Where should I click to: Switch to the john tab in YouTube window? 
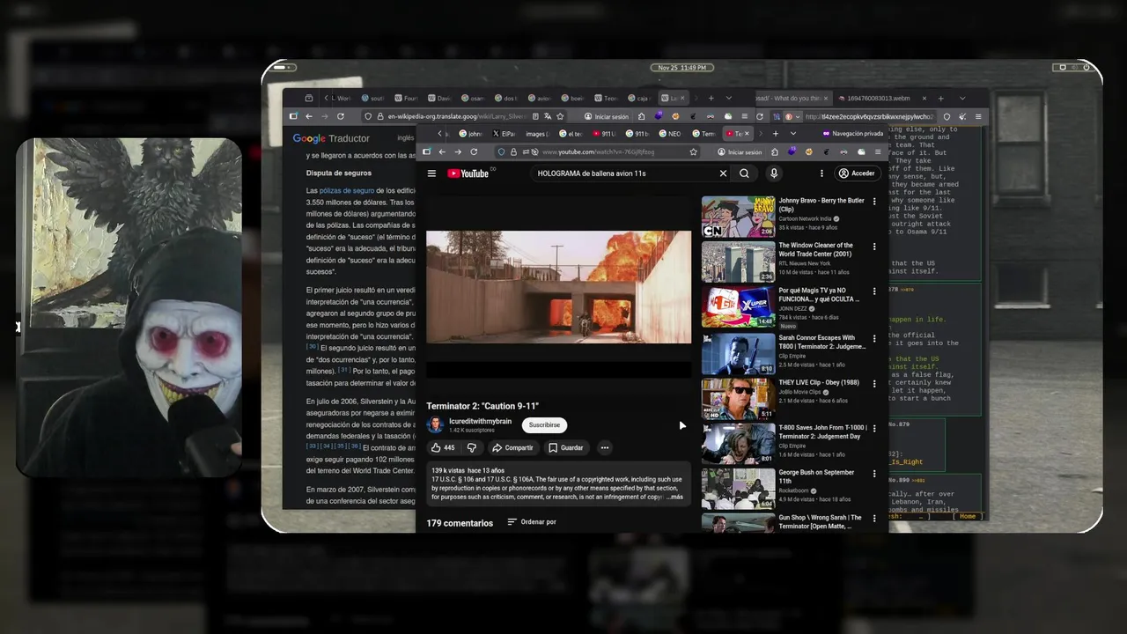[x=471, y=134]
